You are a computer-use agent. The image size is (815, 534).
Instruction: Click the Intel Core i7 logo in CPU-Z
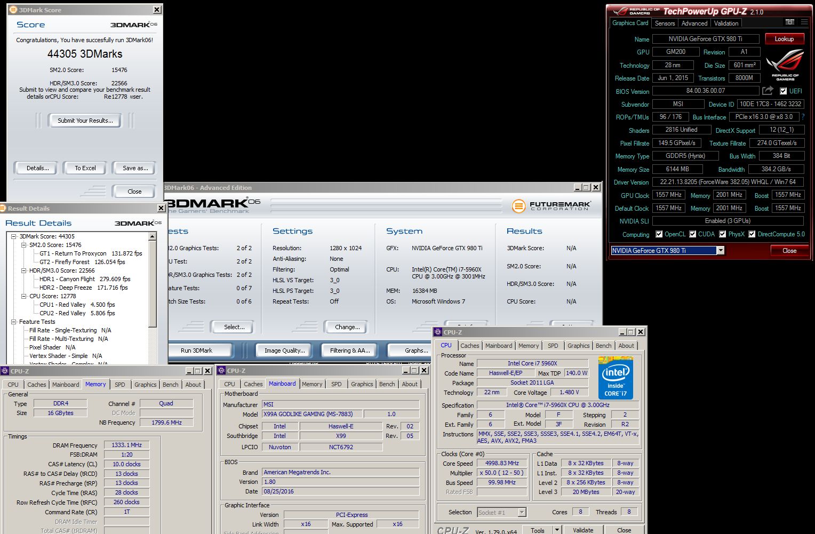(616, 379)
